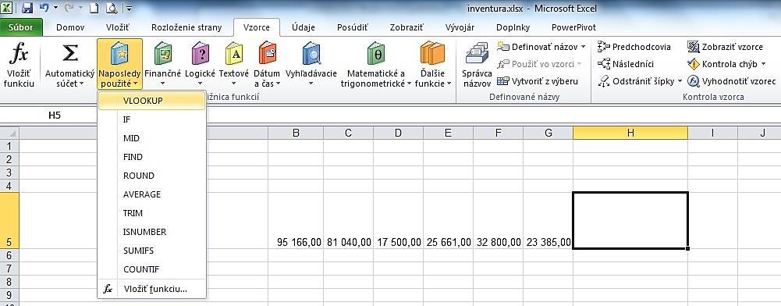This screenshot has height=306, width=781.
Task: Open the Súbor file tab
Action: click(x=21, y=27)
